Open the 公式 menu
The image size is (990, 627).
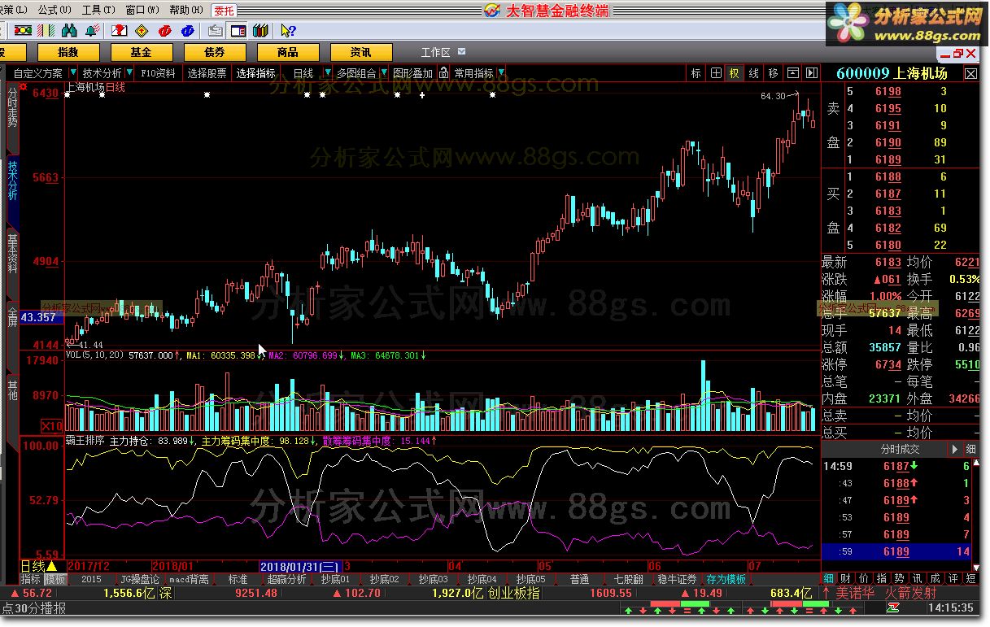pos(54,10)
